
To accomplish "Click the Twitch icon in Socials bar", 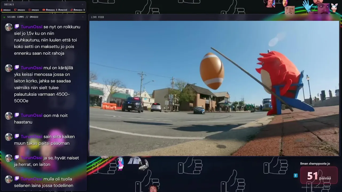I will tap(15, 10).
